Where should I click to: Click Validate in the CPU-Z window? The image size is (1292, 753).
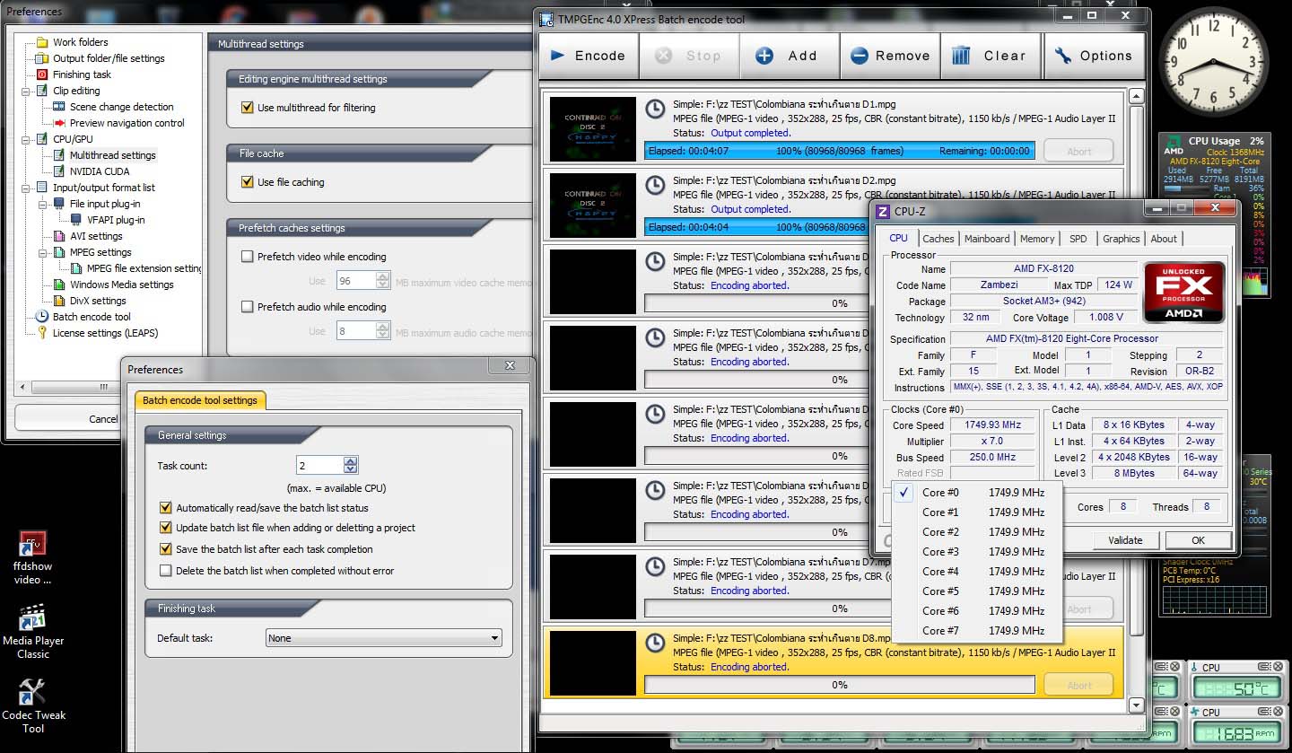[x=1125, y=540]
